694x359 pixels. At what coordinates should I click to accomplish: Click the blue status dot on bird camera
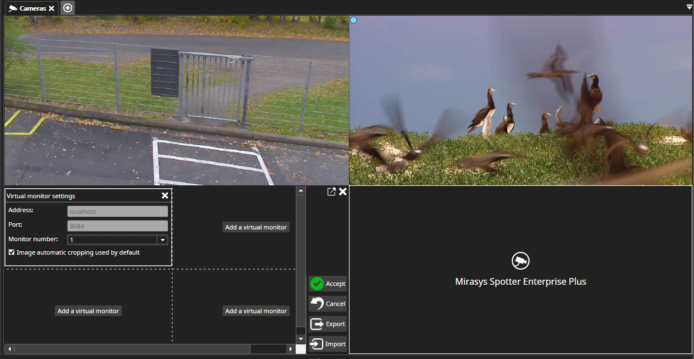point(353,20)
